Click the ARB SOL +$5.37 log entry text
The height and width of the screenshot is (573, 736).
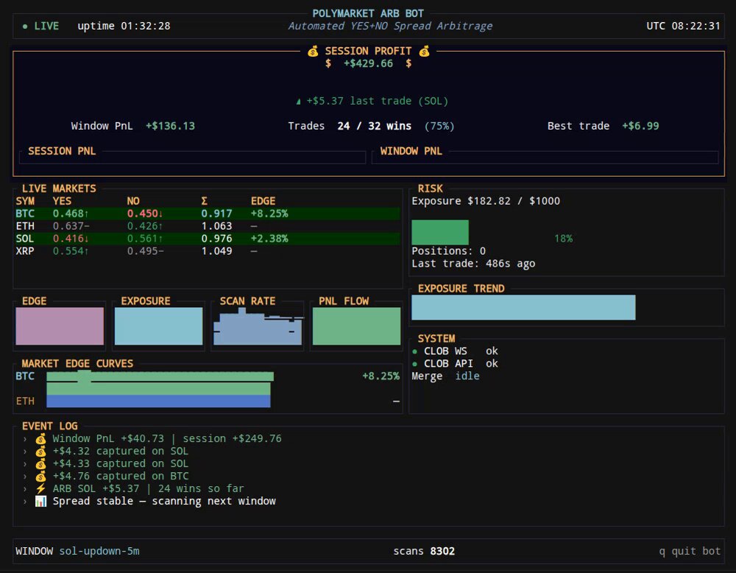click(148, 489)
